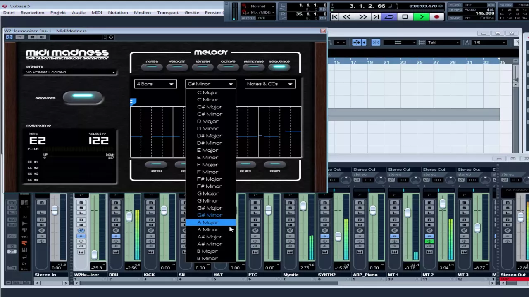Open the 1/8 quantize dropdown
Image resolution: width=529 pixels, height=297 pixels.
(490, 42)
